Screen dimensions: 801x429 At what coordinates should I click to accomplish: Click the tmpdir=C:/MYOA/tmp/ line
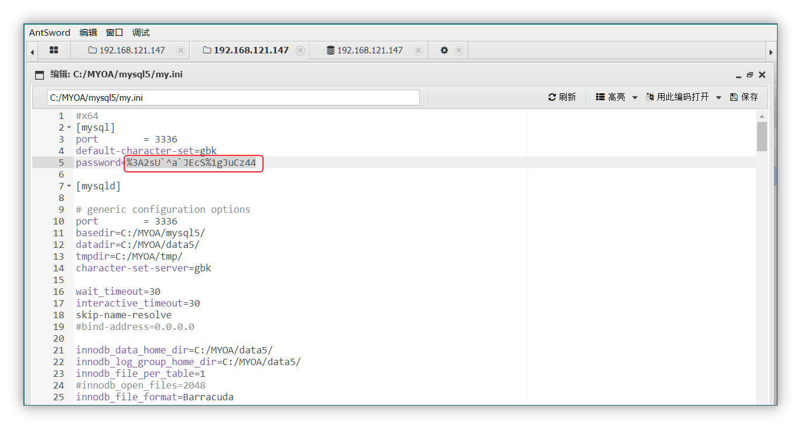point(129,257)
